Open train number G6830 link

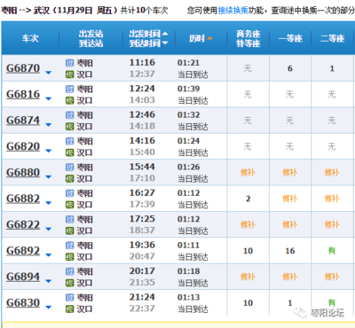point(23,303)
